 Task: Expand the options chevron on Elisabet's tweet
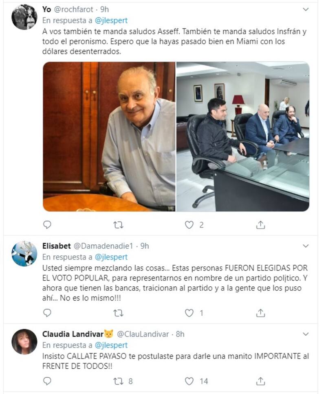[305, 246]
